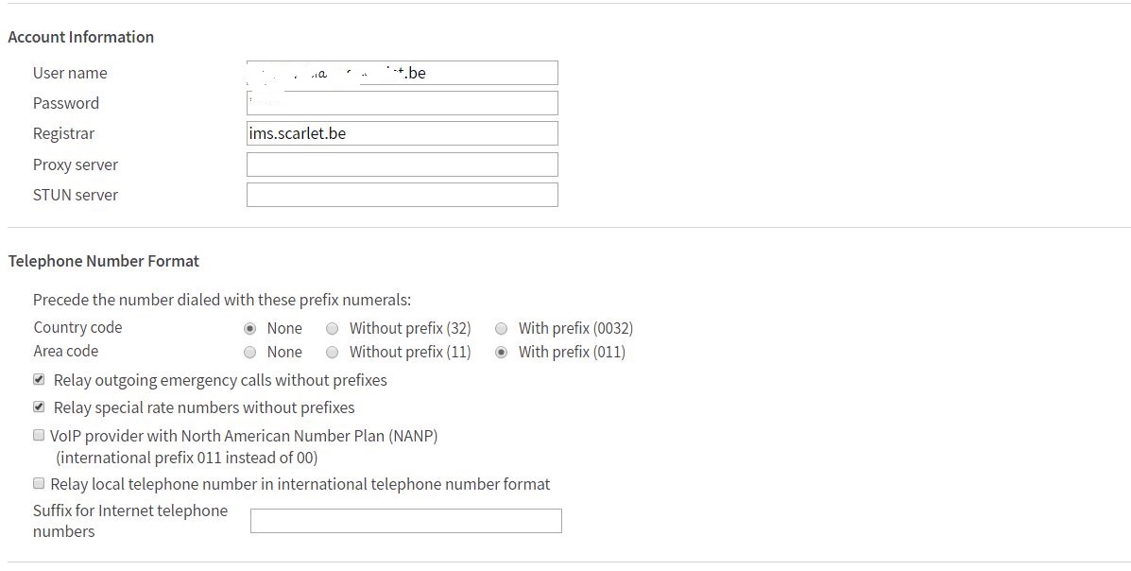Choose Area code Without prefix (11)

(332, 352)
